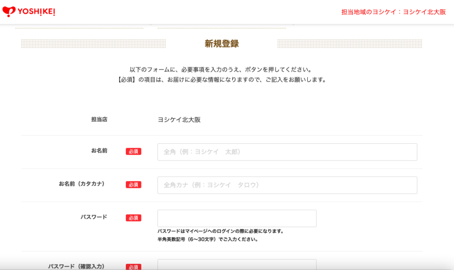The image size is (454, 270).
Task: Click the password login helper text
Action: (x=220, y=231)
